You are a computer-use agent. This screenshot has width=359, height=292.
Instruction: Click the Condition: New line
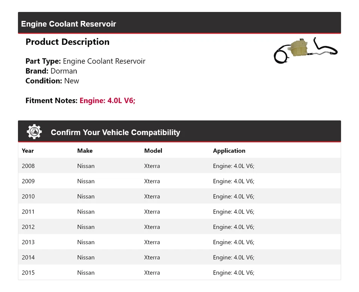click(x=52, y=81)
